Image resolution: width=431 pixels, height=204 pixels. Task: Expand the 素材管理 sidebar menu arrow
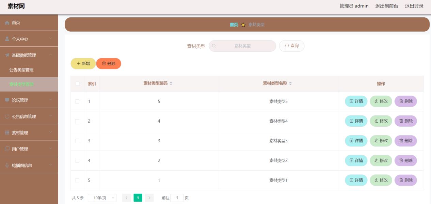click(x=50, y=132)
